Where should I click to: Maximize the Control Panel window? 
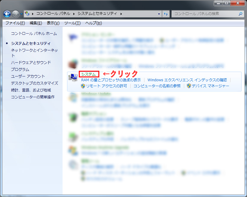pos(227,3)
